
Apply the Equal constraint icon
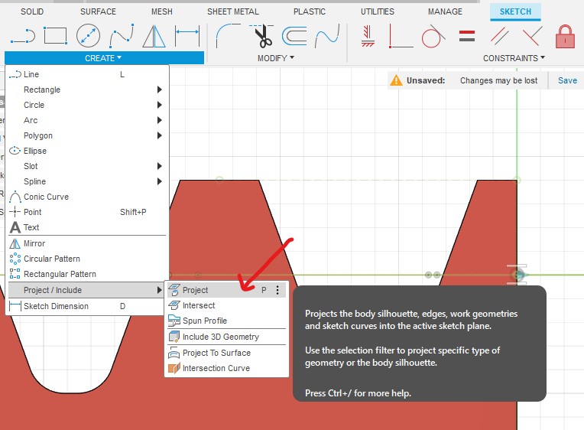pyautogui.click(x=467, y=36)
